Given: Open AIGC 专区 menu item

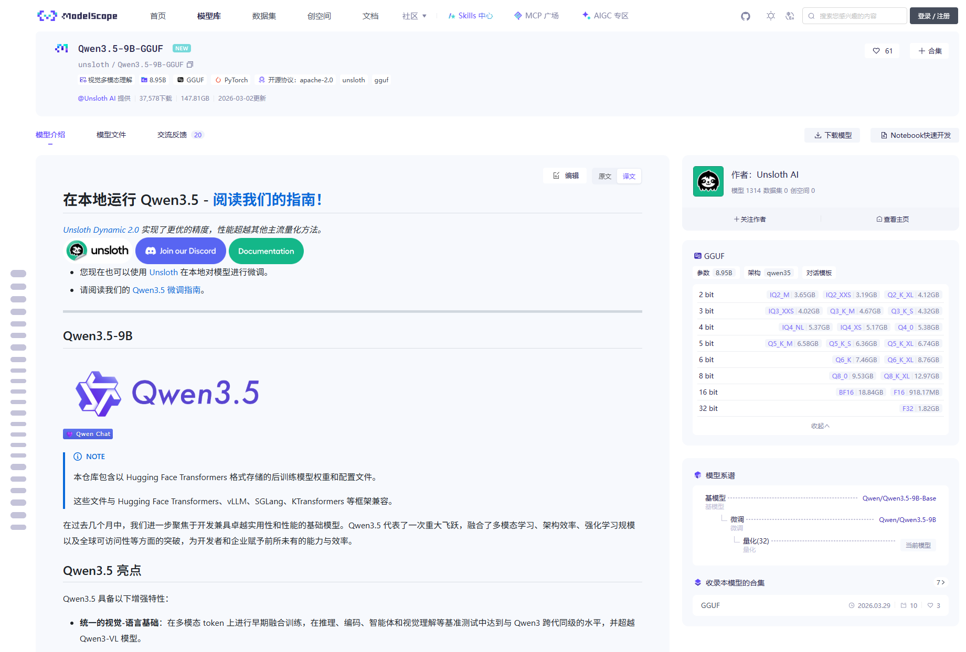Looking at the screenshot, I should (605, 16).
